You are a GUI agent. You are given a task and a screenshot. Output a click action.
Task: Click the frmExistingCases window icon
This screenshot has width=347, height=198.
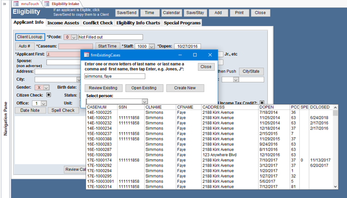(x=86, y=55)
